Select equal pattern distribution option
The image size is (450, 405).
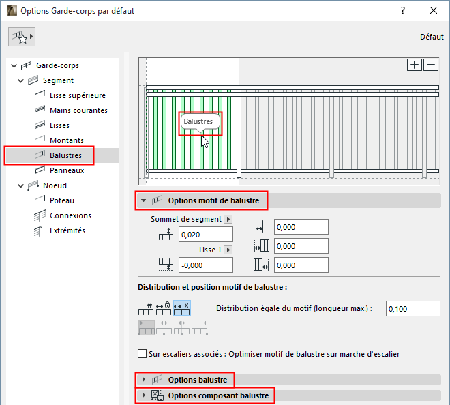181,309
